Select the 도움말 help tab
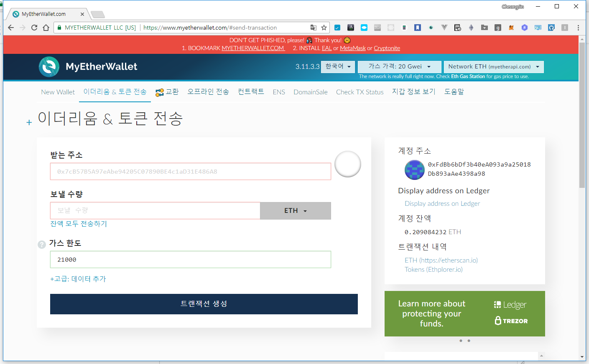This screenshot has height=364, width=589. (x=454, y=92)
